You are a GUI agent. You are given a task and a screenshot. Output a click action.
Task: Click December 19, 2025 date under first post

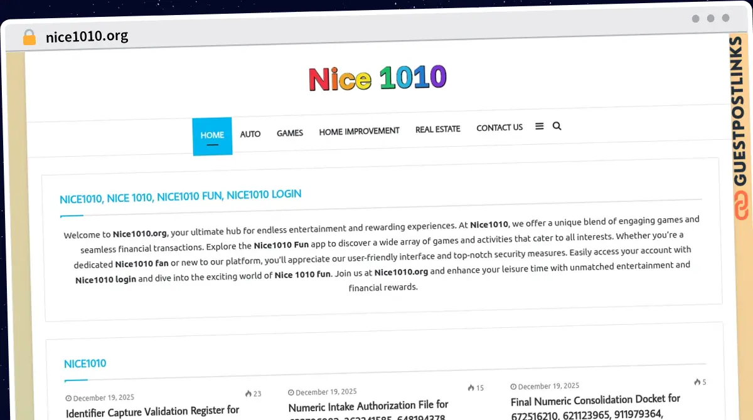(x=104, y=398)
